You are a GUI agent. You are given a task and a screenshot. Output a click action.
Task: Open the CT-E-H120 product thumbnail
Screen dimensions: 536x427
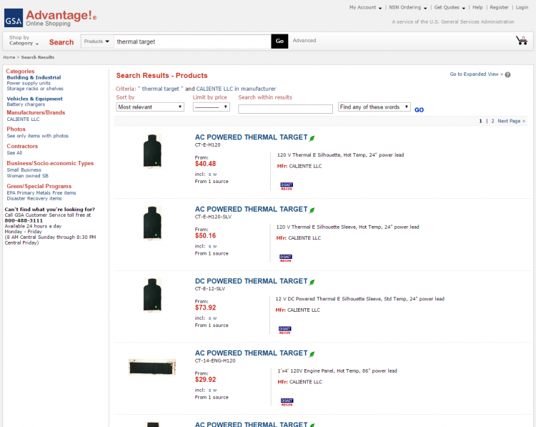click(152, 151)
